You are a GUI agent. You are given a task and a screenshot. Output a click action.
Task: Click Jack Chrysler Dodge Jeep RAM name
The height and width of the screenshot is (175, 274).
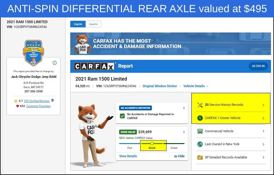pyautogui.click(x=34, y=77)
